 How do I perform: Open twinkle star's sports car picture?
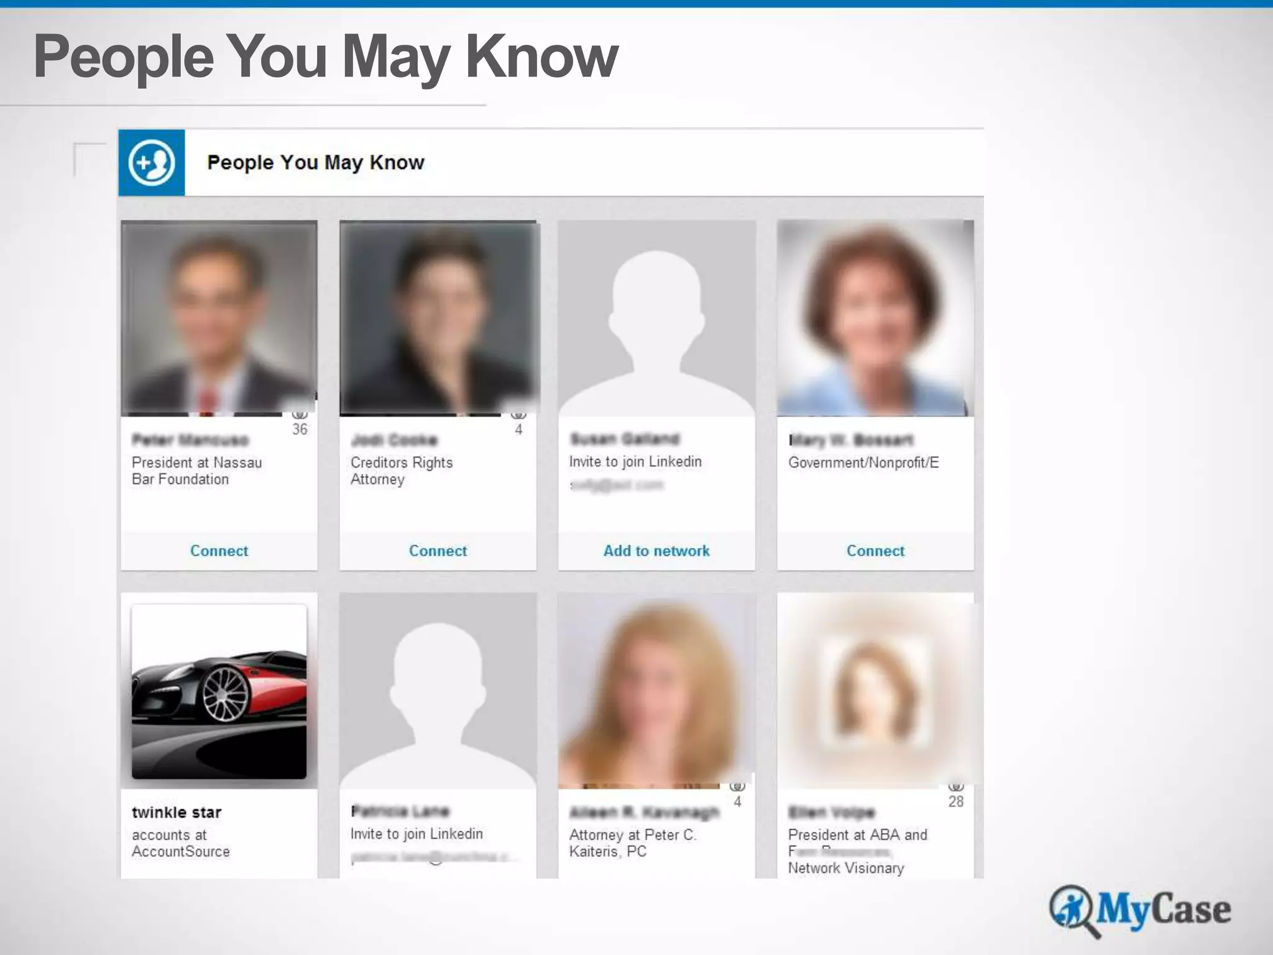[219, 691]
